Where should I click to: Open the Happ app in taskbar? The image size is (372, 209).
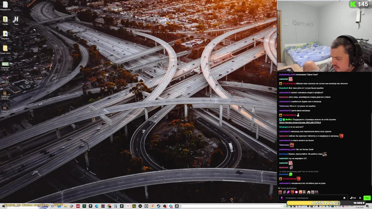177,206
